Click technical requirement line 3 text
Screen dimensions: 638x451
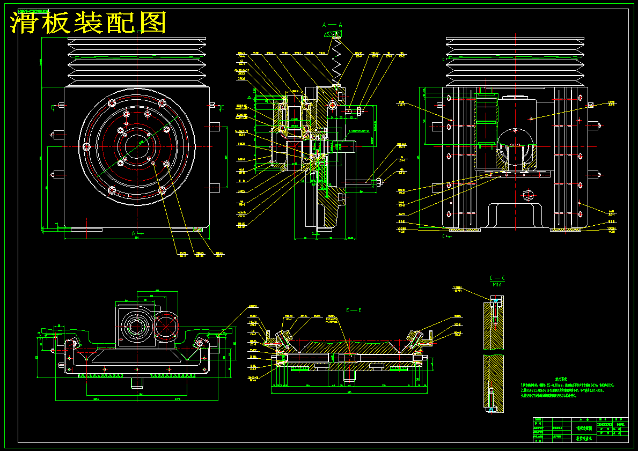click(x=548, y=395)
